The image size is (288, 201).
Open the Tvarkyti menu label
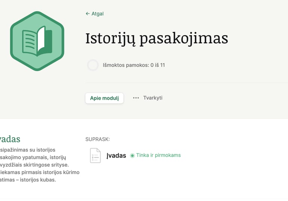[153, 98]
